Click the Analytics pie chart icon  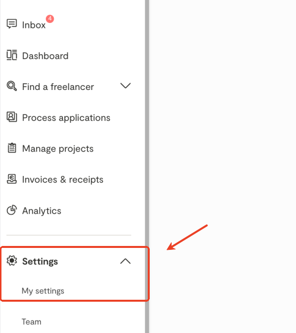tap(12, 211)
